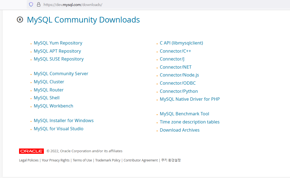Open Trademark Policy footer link
This screenshot has width=290, height=178.
pyautogui.click(x=108, y=160)
